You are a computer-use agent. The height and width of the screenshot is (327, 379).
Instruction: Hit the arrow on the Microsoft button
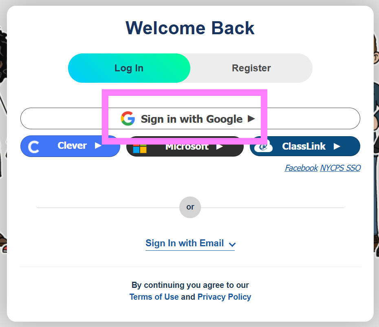pyautogui.click(x=220, y=147)
